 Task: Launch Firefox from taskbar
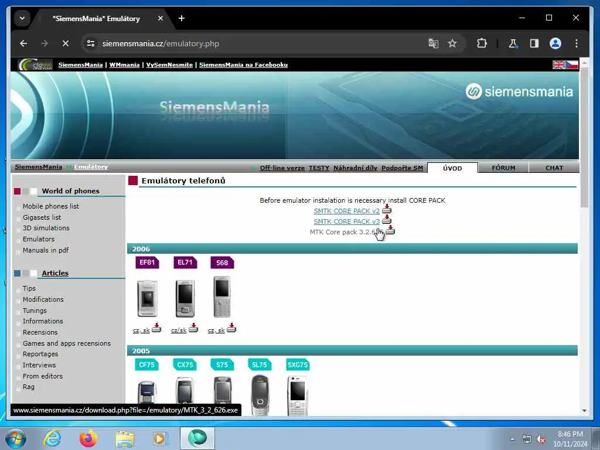(88, 438)
